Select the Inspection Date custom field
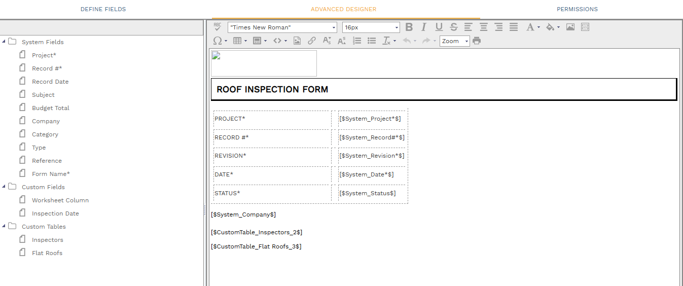The image size is (683, 286). click(55, 213)
